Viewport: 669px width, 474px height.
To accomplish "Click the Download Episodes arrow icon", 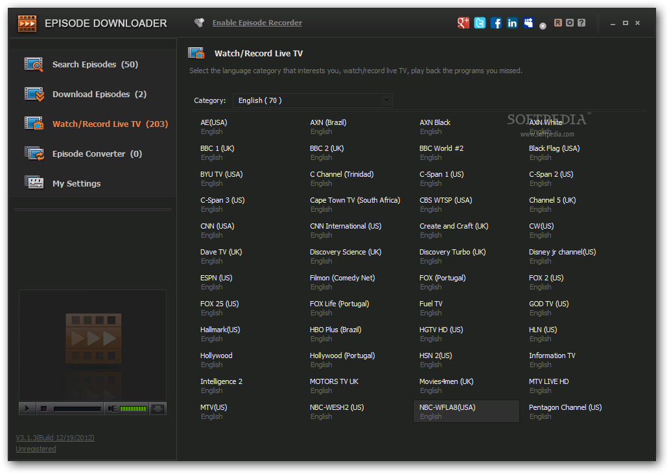I will [x=34, y=94].
